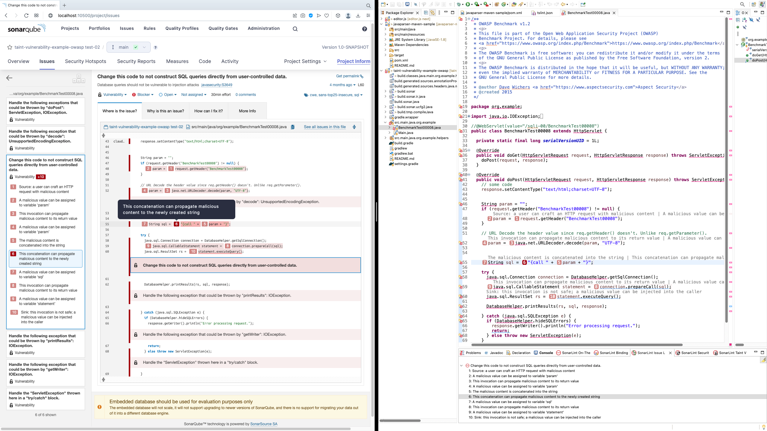
Task: Switch to Eclipse Problems view tab
Action: point(471,353)
